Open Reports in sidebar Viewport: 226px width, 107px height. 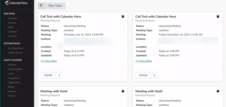pyautogui.click(x=12, y=91)
